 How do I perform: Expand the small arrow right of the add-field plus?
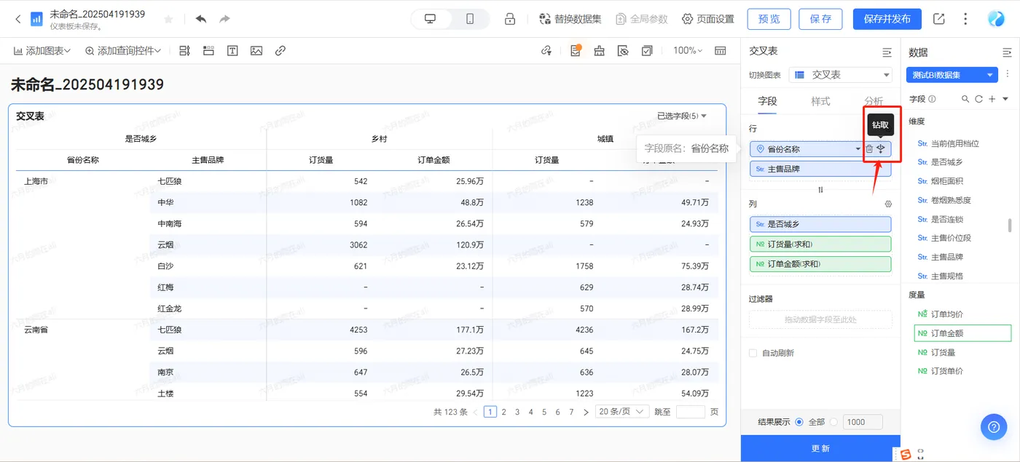point(1005,99)
